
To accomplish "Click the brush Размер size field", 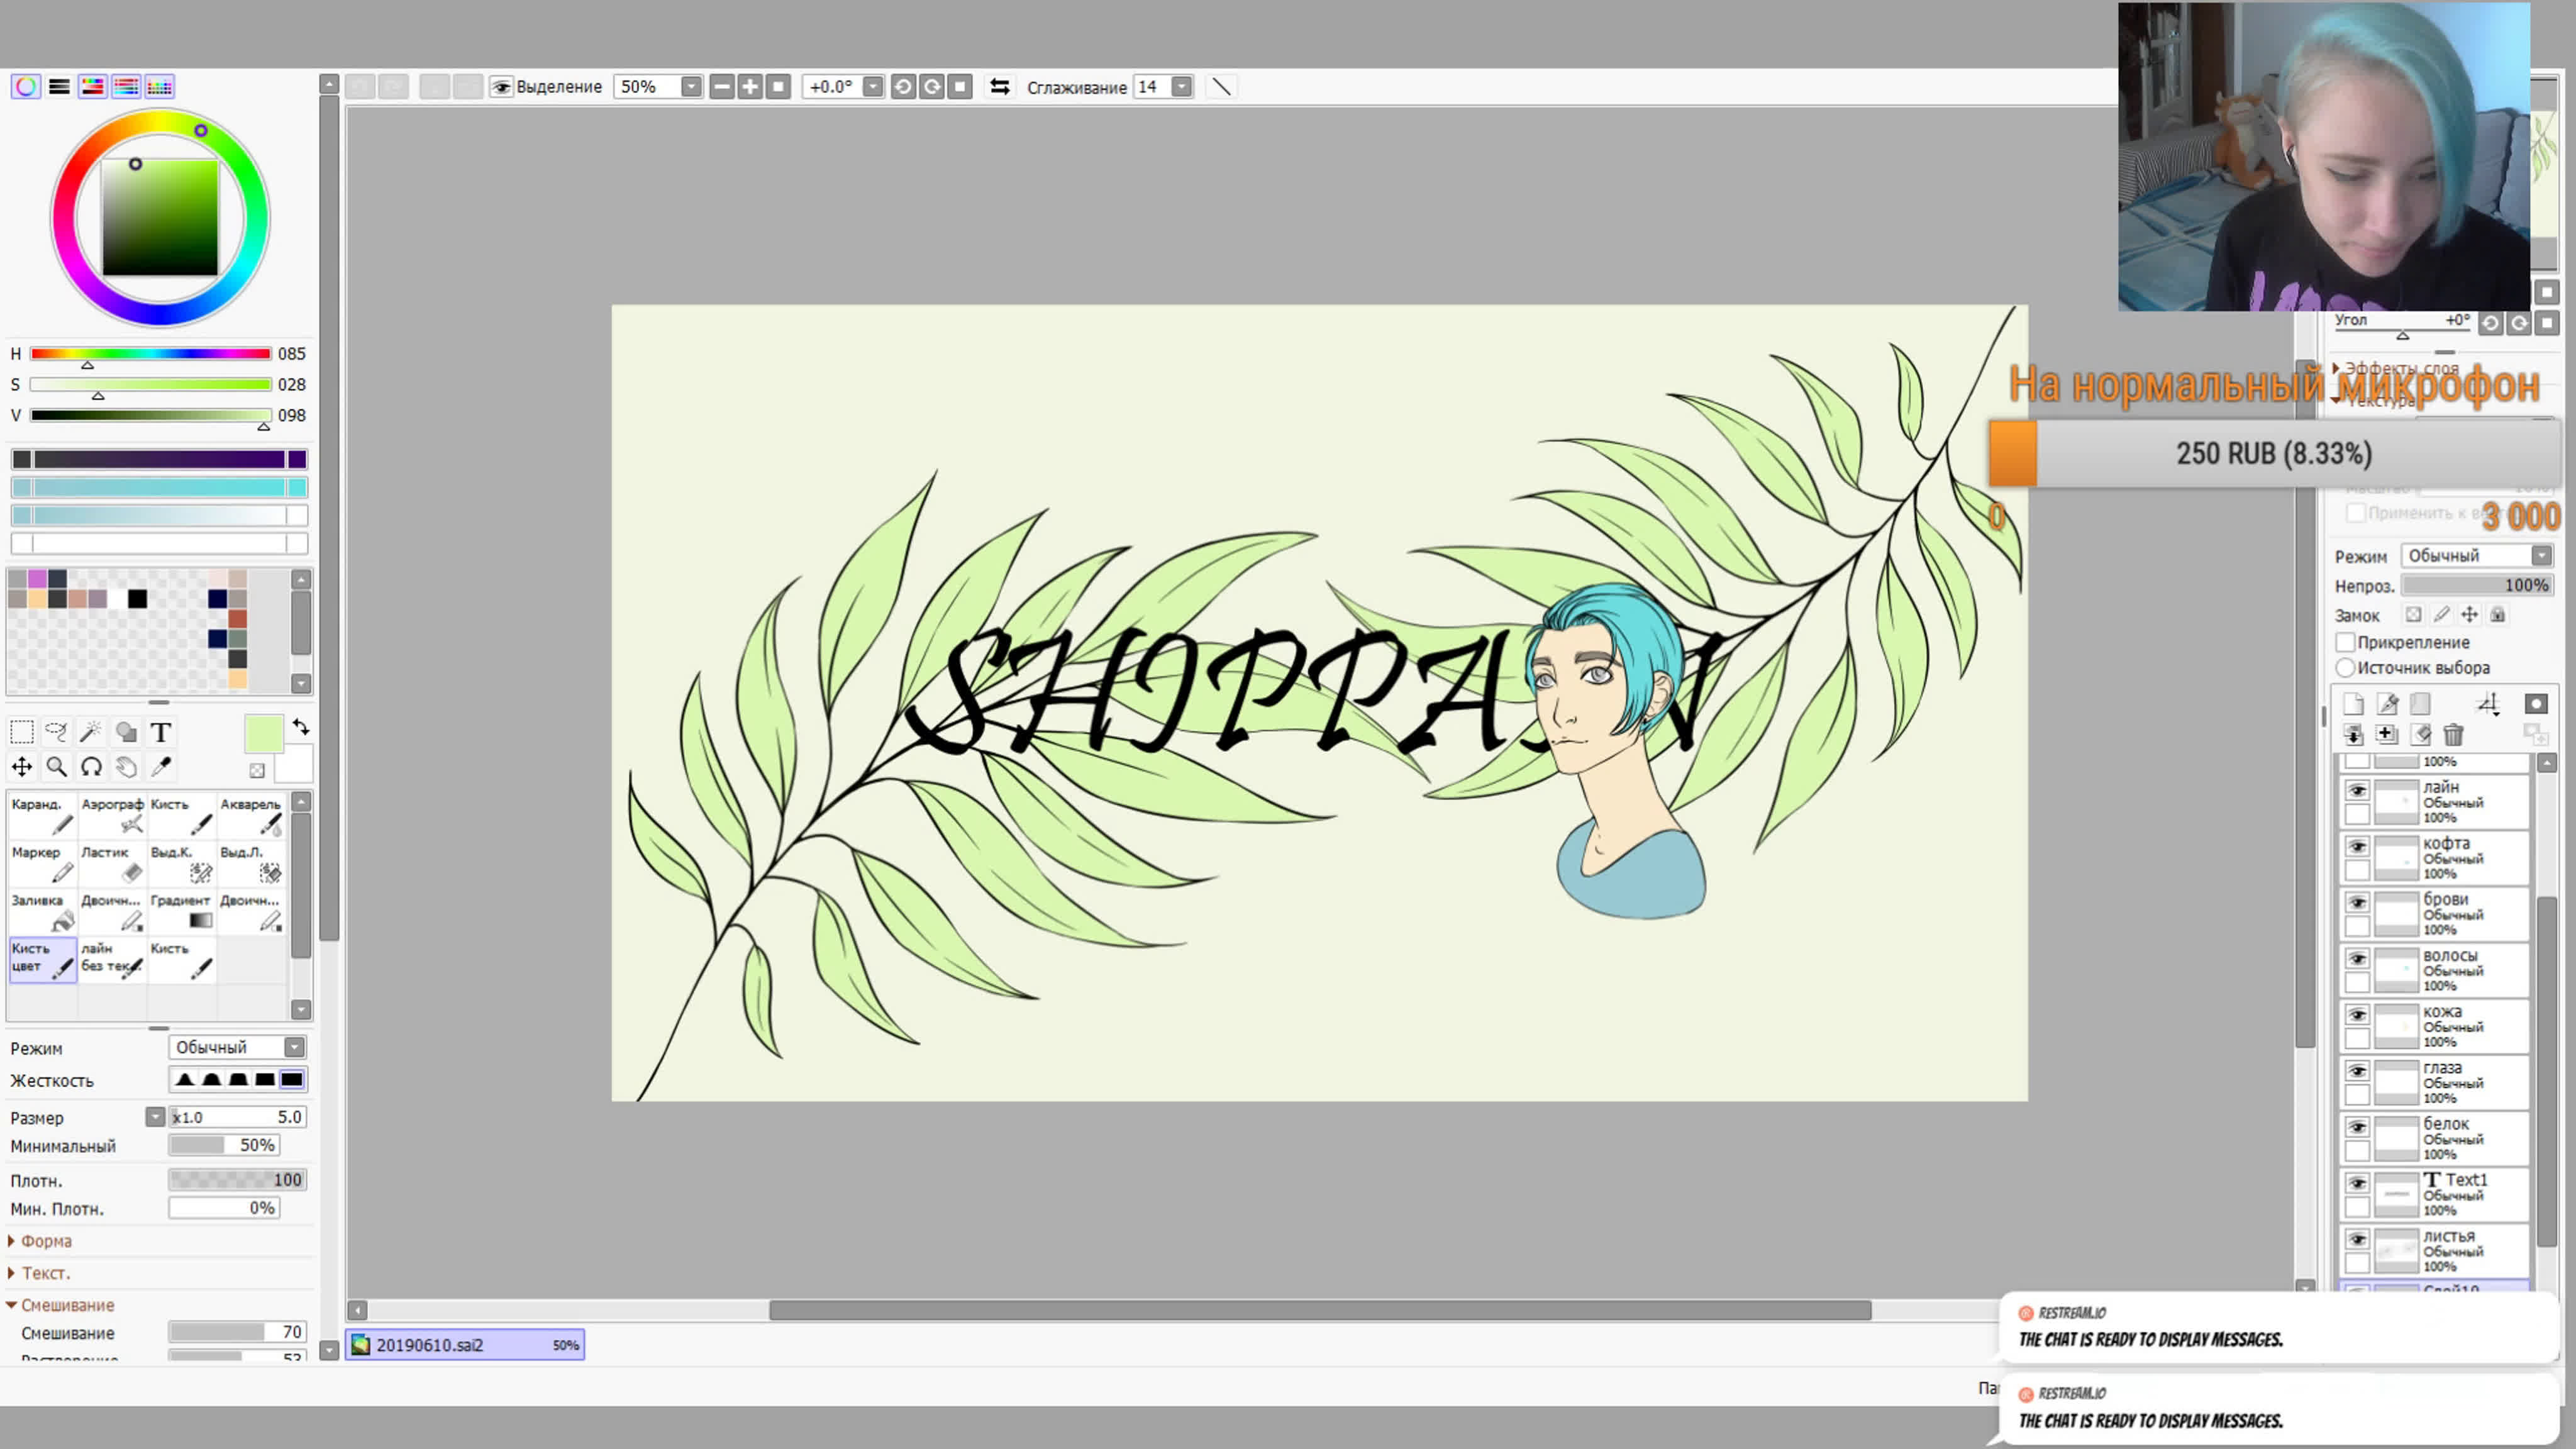I will click(x=237, y=1117).
